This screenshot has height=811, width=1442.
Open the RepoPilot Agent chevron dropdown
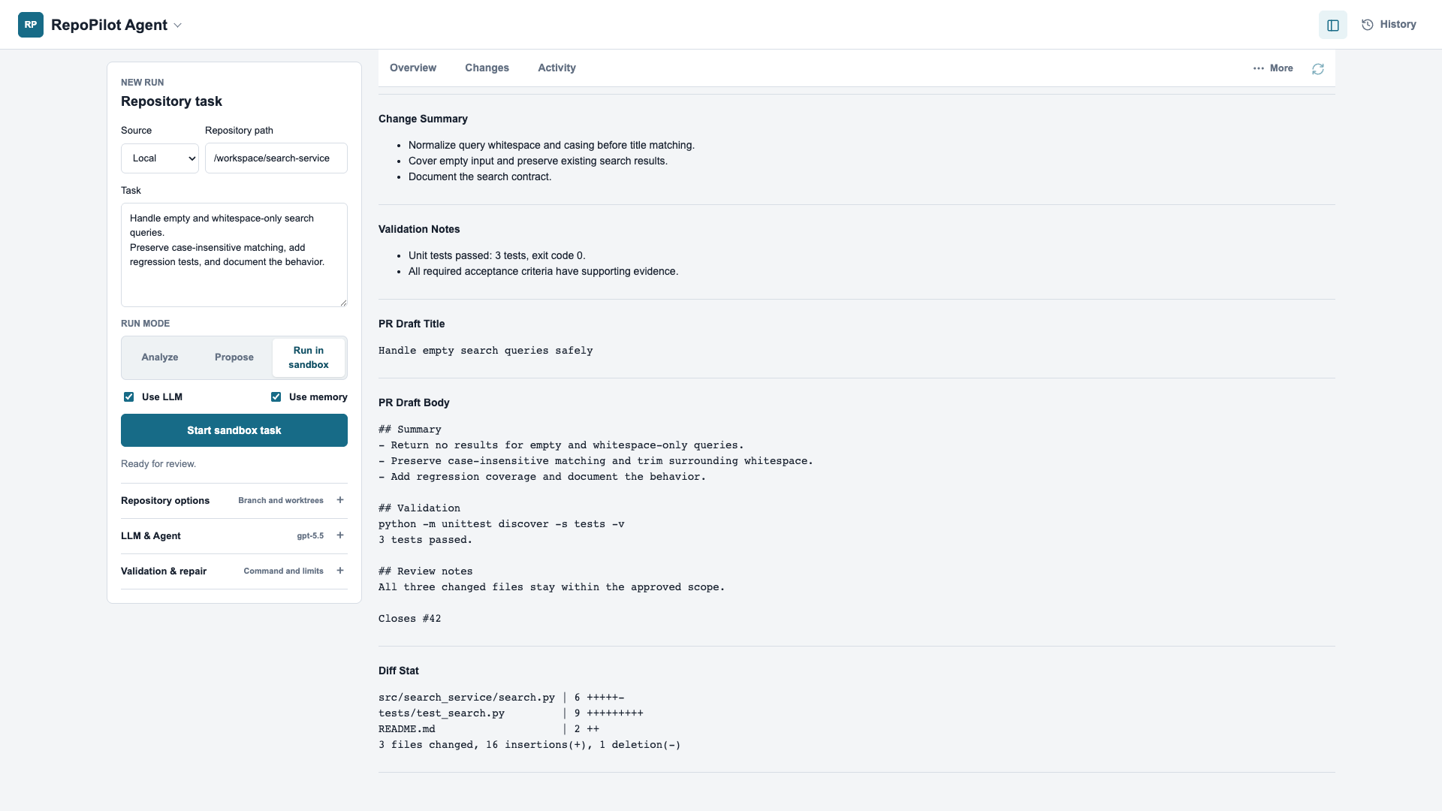point(178,26)
